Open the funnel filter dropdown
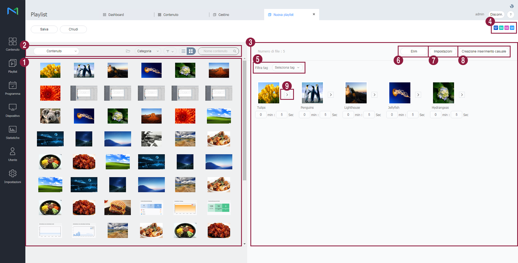 170,51
